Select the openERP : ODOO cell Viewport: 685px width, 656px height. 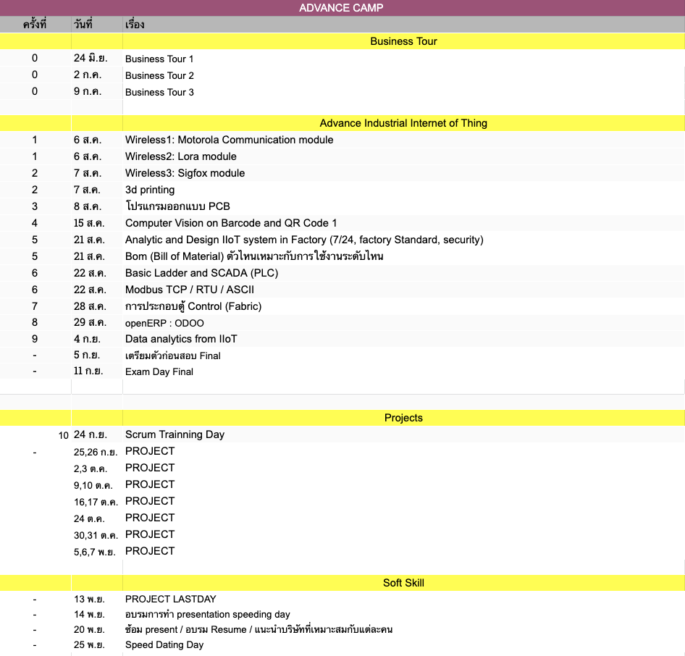pos(164,323)
